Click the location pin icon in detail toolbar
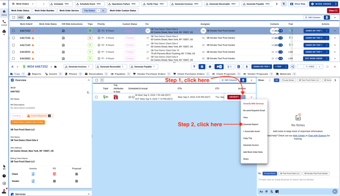This screenshot has height=196, width=340. [247, 67]
